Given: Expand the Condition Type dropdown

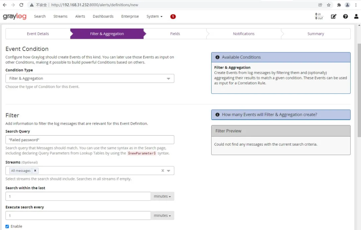Looking at the screenshot, I should point(90,78).
